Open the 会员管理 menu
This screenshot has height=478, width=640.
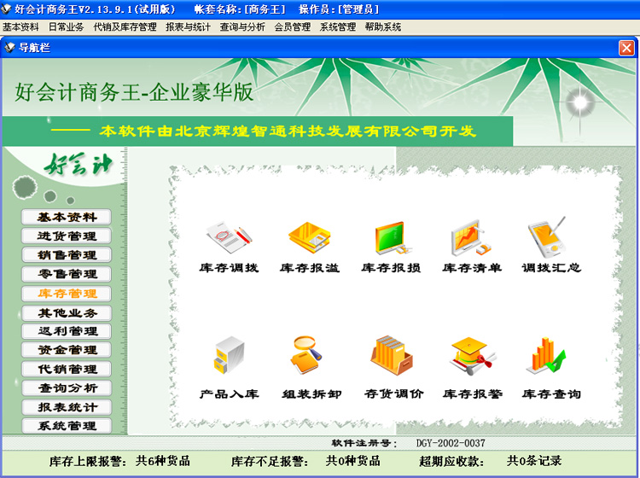click(292, 27)
